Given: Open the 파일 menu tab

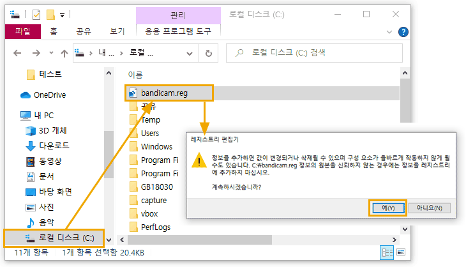Looking at the screenshot, I should [22, 31].
